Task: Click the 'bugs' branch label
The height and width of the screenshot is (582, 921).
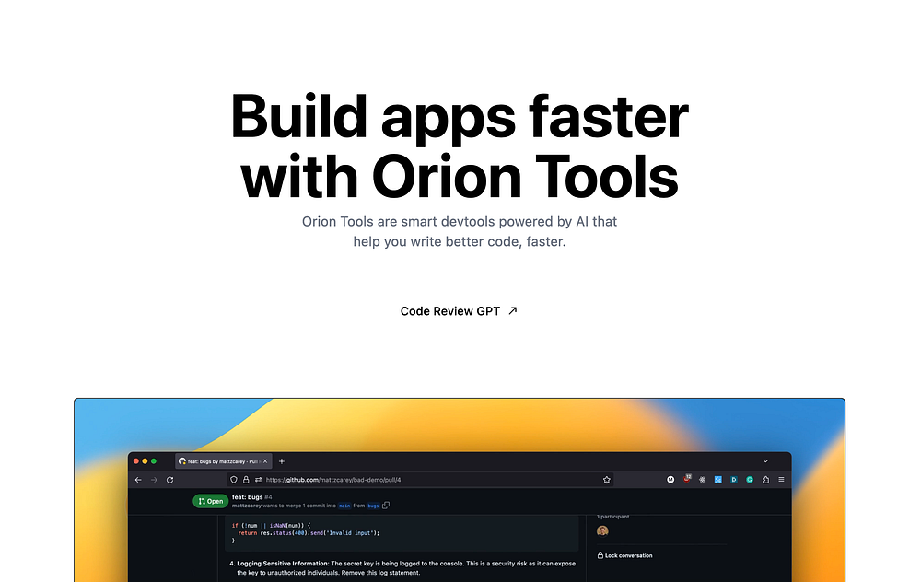Action: (373, 506)
